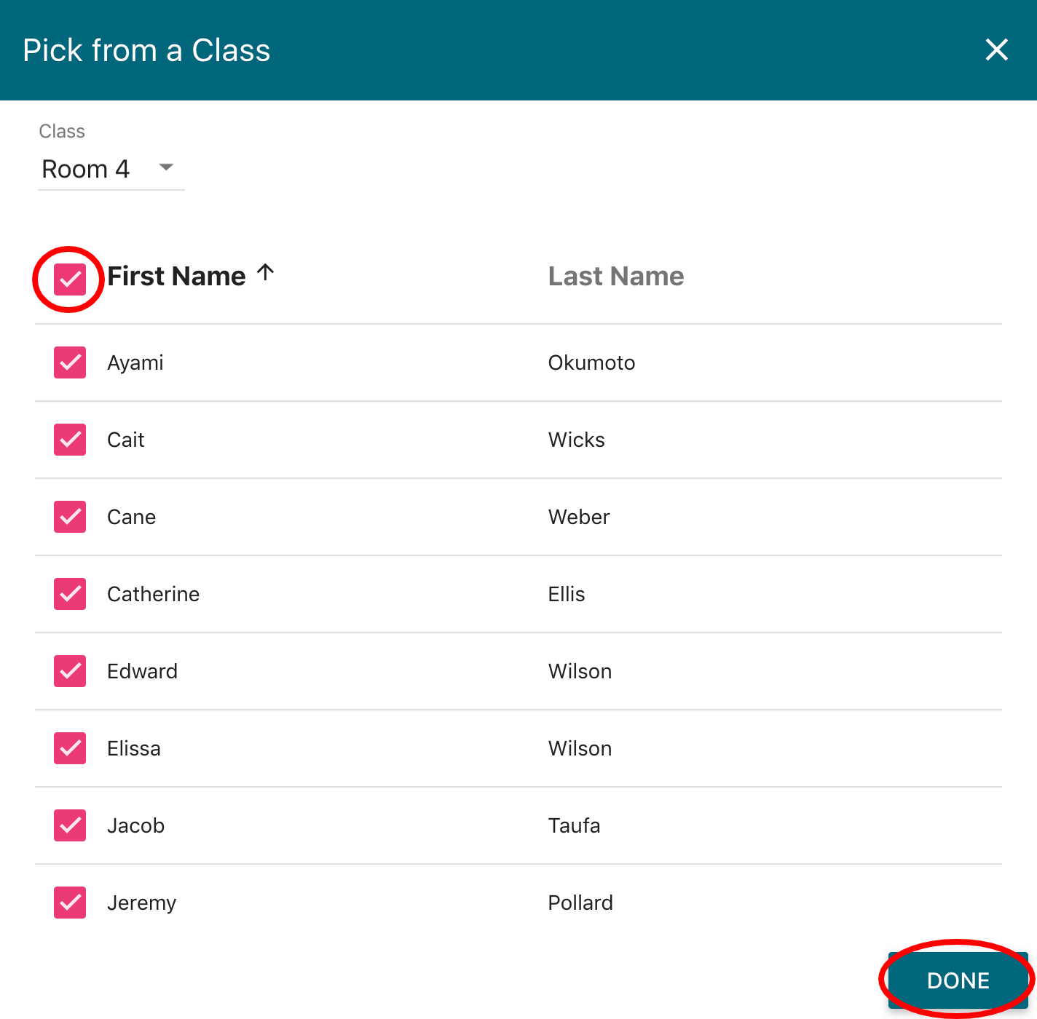Close the Pick from a Class dialog
The image size is (1037, 1019).
click(996, 49)
